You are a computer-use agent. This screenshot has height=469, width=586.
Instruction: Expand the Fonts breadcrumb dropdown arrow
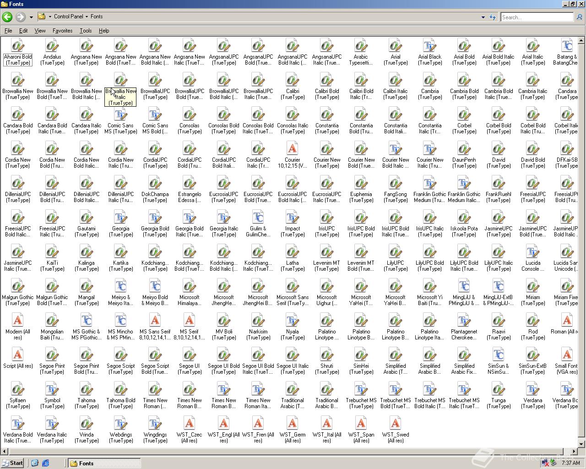(x=87, y=17)
